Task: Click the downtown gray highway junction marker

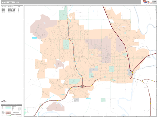Action: 130,73
